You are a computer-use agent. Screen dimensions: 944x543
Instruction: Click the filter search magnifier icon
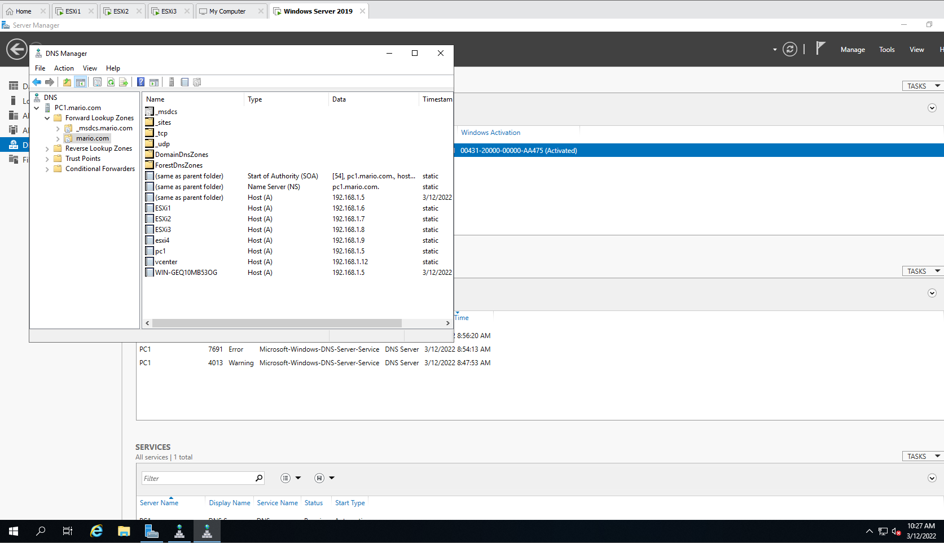coord(259,478)
